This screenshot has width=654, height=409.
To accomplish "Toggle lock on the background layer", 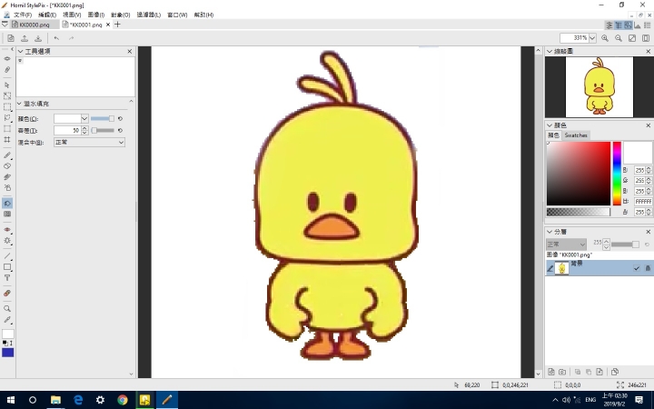I will pos(648,268).
